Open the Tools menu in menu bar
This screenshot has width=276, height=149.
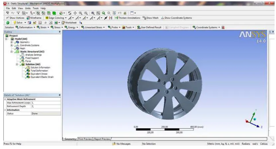(36, 8)
